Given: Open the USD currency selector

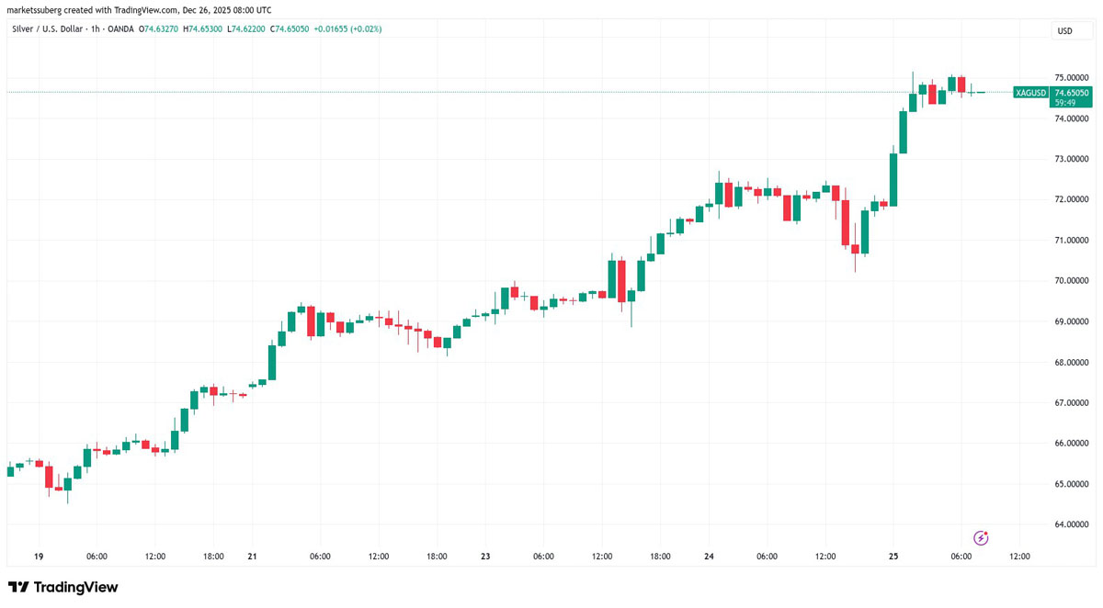Looking at the screenshot, I should click(x=1065, y=31).
